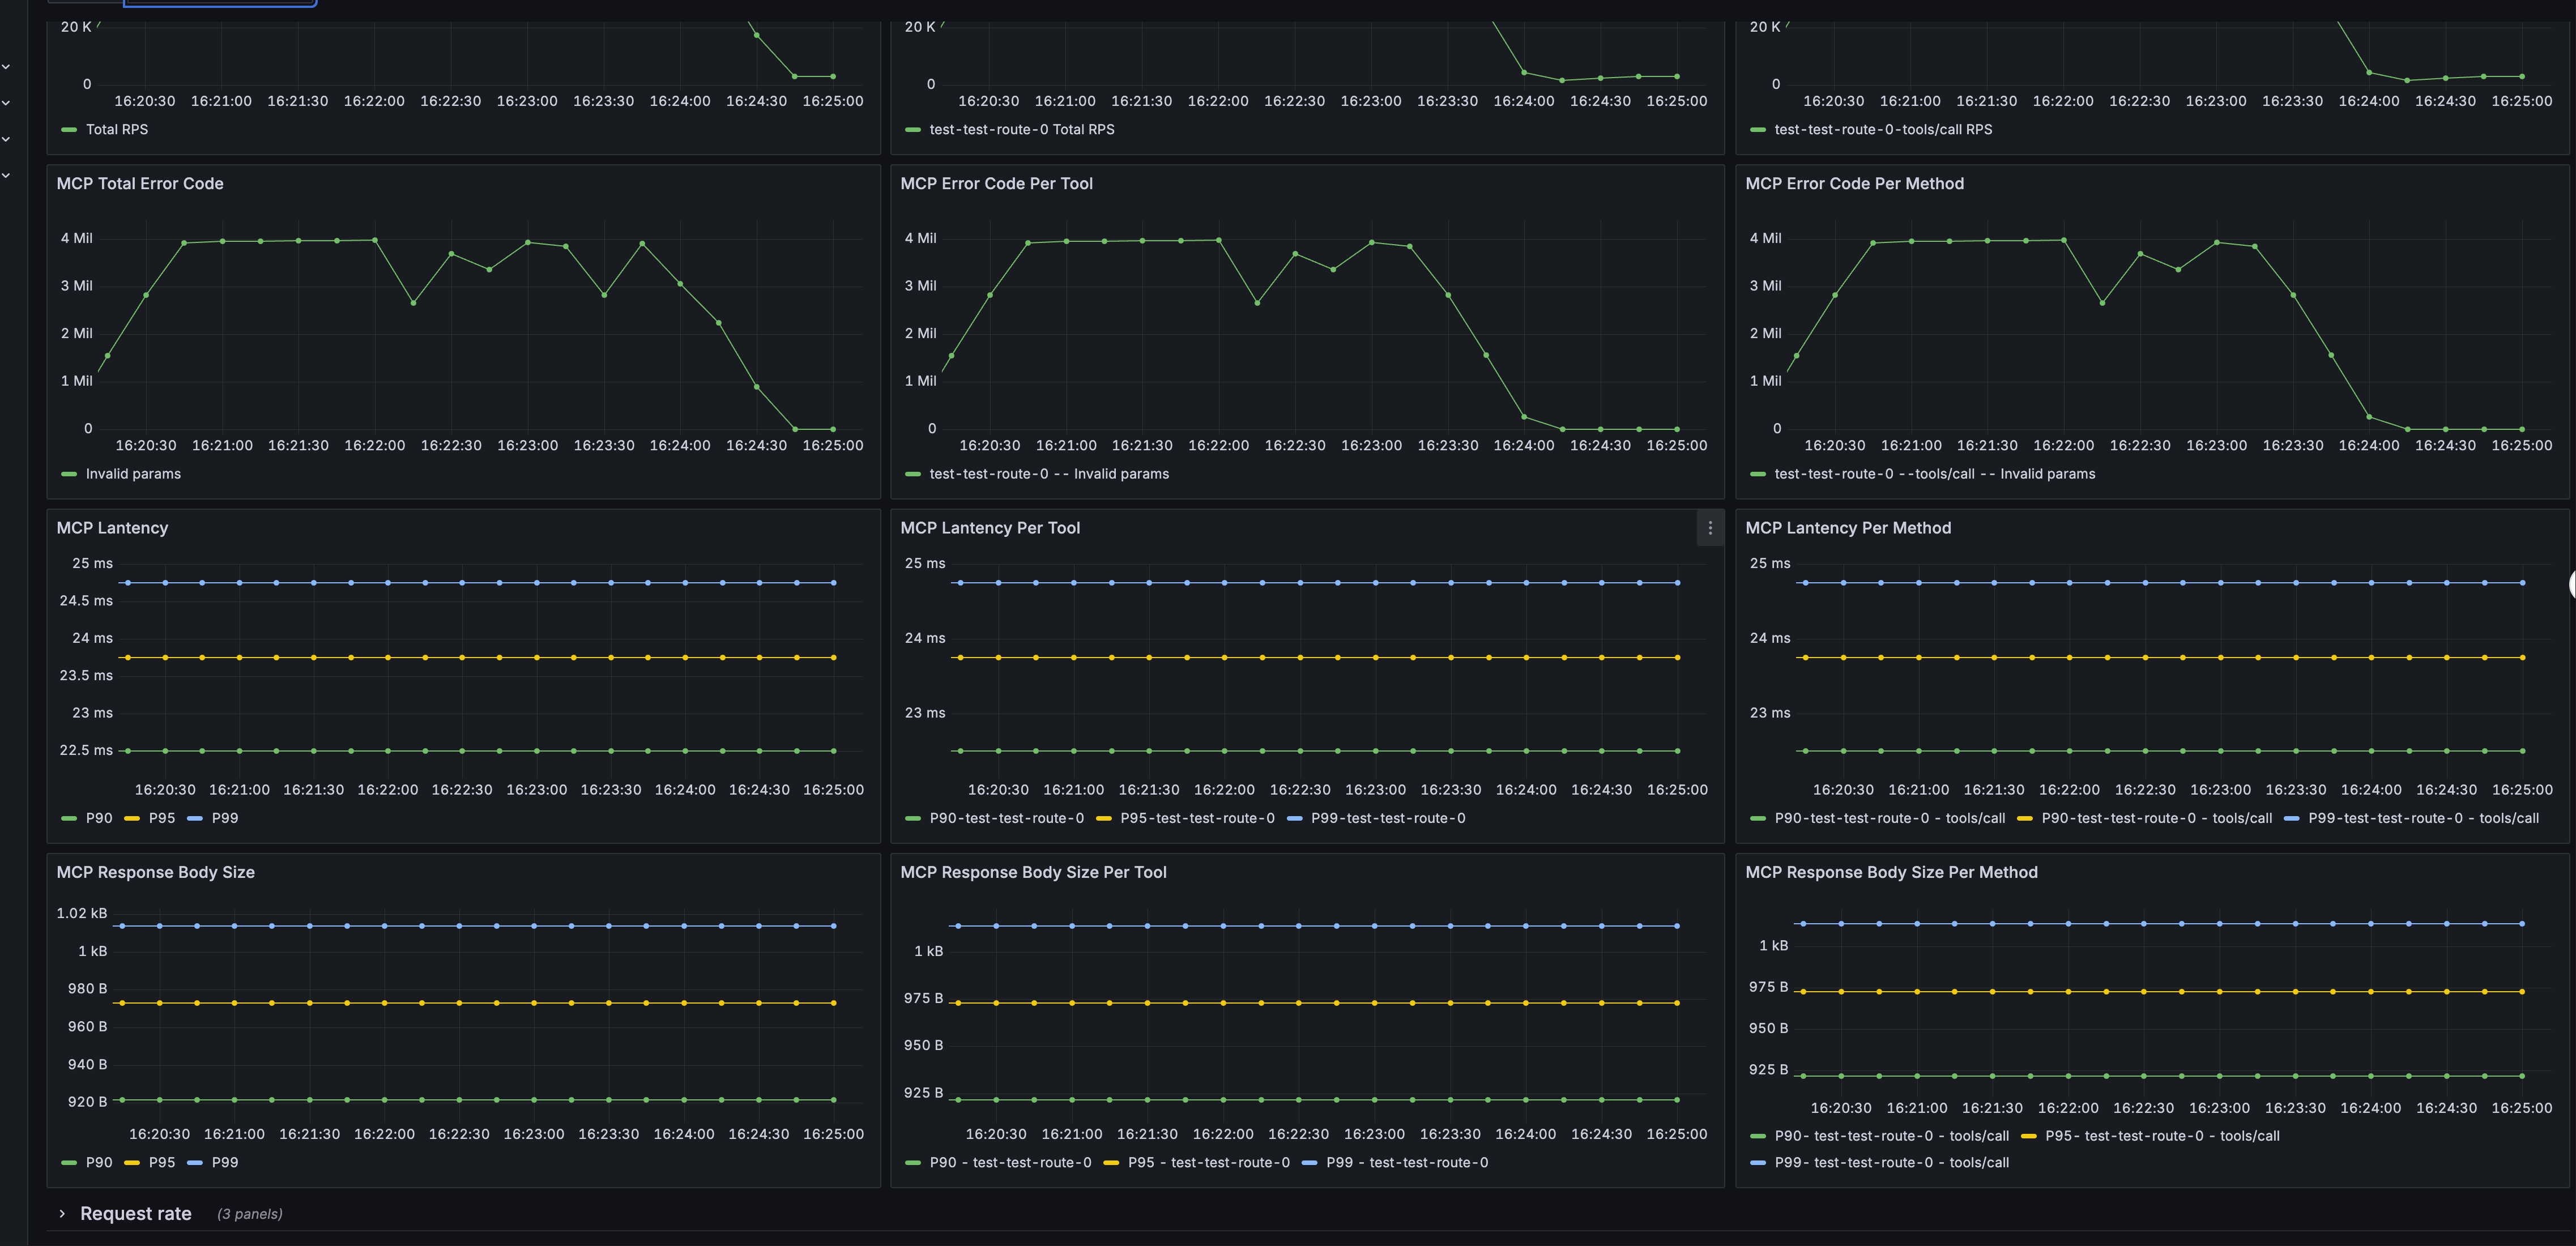
Task: Click swatch of test-test-route-0 -- Invalid params
Action: coord(912,474)
